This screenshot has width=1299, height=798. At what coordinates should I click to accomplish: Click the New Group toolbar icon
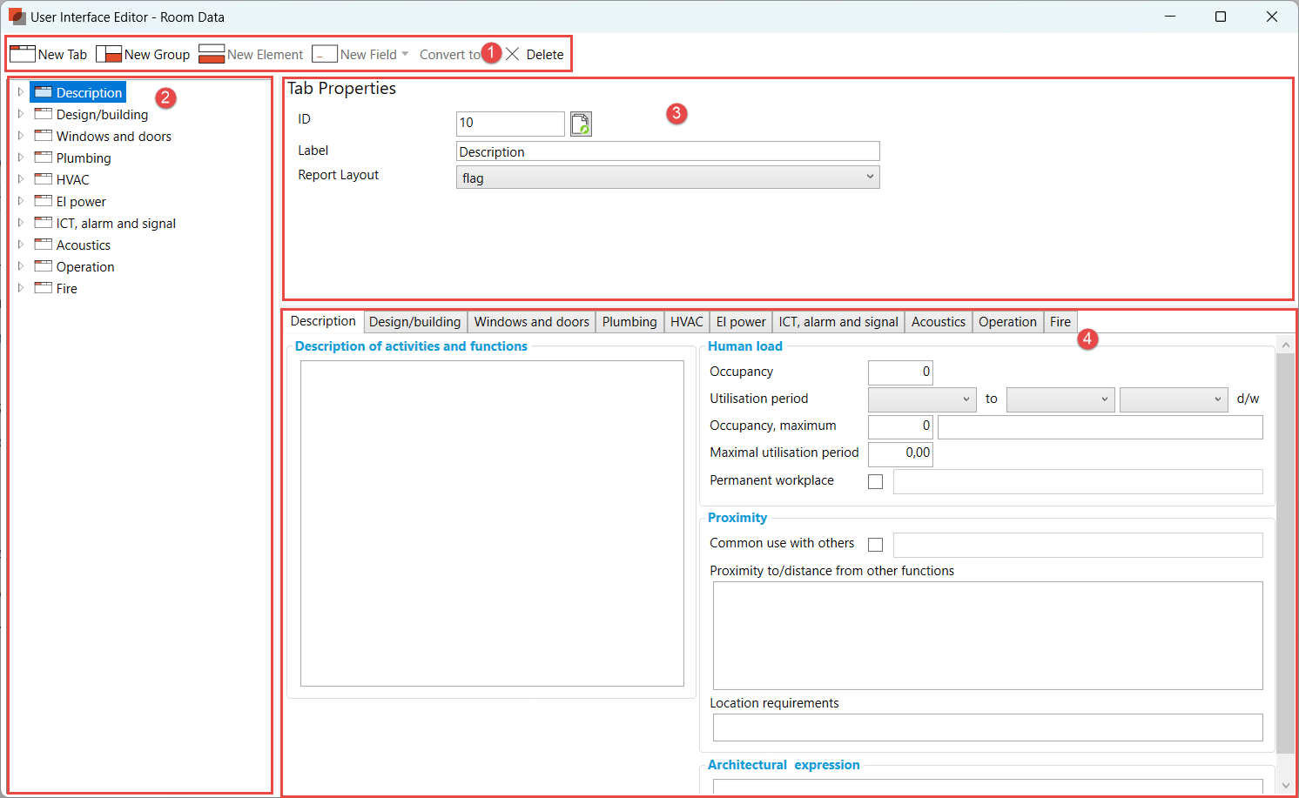(109, 54)
